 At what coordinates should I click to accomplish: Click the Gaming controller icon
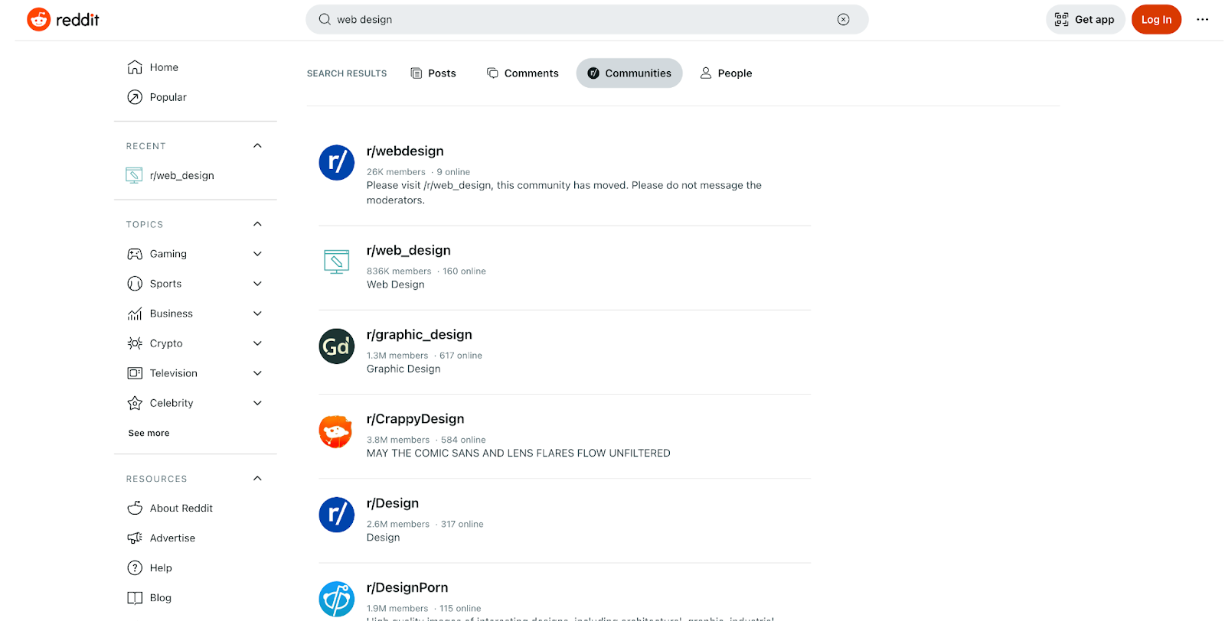135,254
